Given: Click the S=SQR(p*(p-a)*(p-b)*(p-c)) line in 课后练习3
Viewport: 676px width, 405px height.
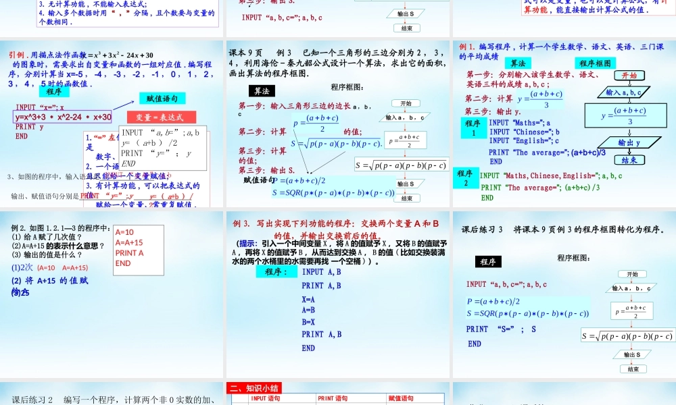Looking at the screenshot, I should pyautogui.click(x=528, y=313).
